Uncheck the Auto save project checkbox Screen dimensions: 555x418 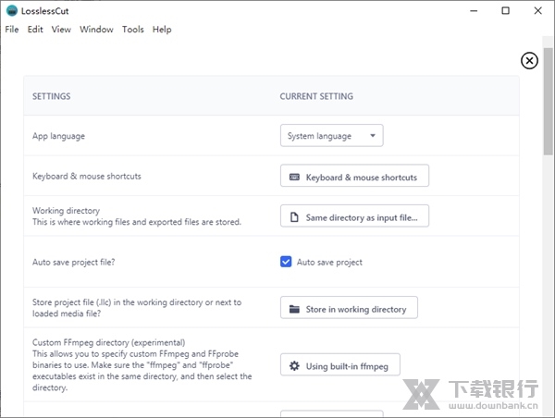286,262
